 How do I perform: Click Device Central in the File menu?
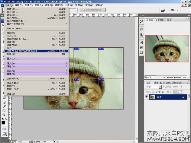click(x=16, y=29)
